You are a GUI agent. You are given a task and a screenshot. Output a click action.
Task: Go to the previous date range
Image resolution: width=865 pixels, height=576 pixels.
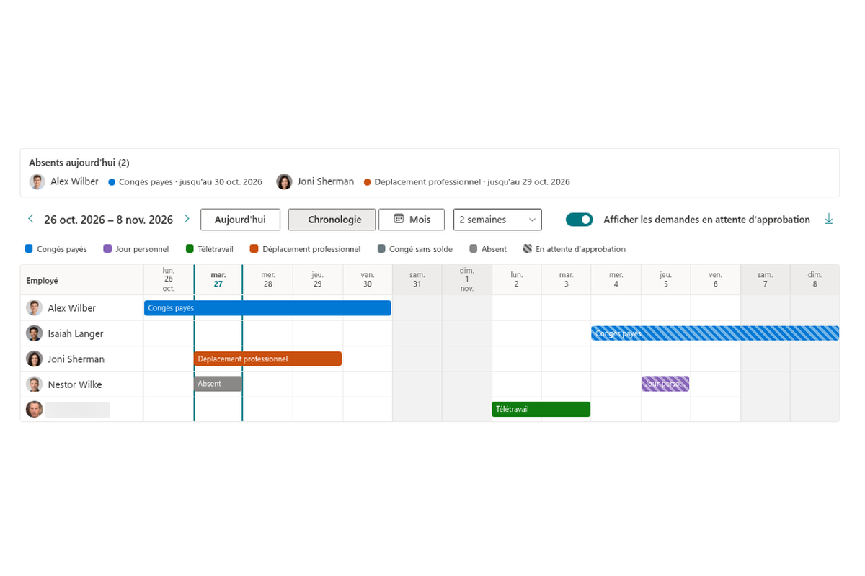tap(31, 219)
